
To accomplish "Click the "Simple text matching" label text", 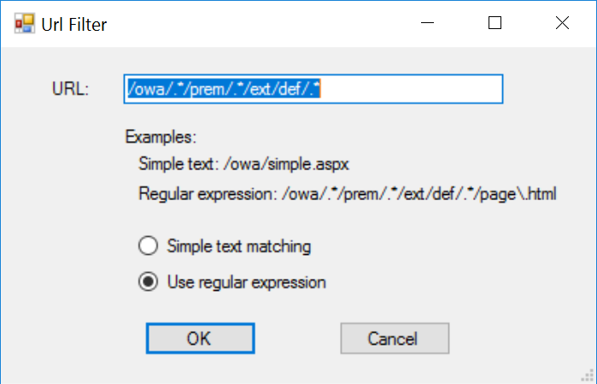I will pyautogui.click(x=238, y=246).
